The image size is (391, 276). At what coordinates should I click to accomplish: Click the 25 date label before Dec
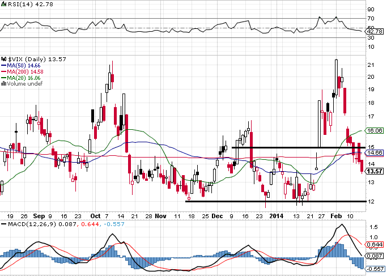[x=205, y=216]
